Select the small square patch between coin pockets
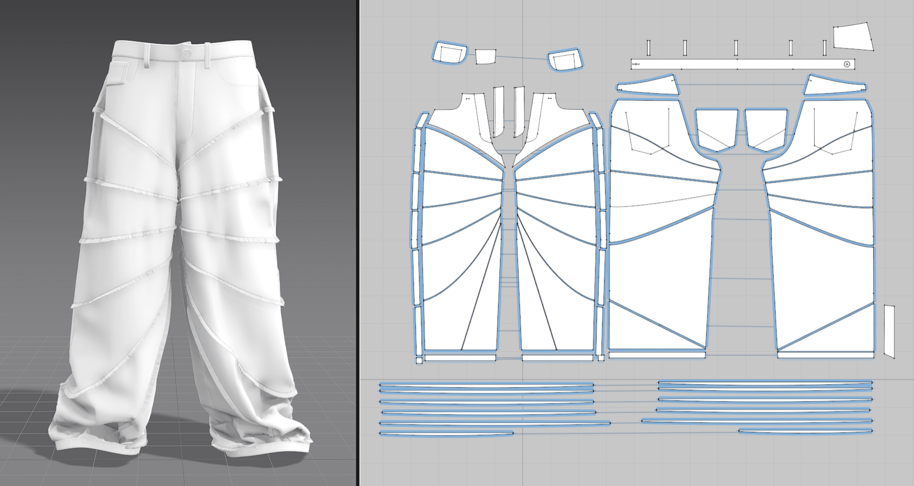This screenshot has height=486, width=914. click(x=486, y=57)
